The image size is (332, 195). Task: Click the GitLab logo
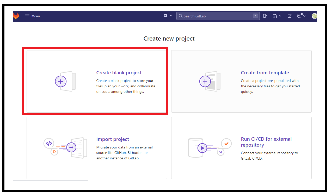click(x=16, y=16)
